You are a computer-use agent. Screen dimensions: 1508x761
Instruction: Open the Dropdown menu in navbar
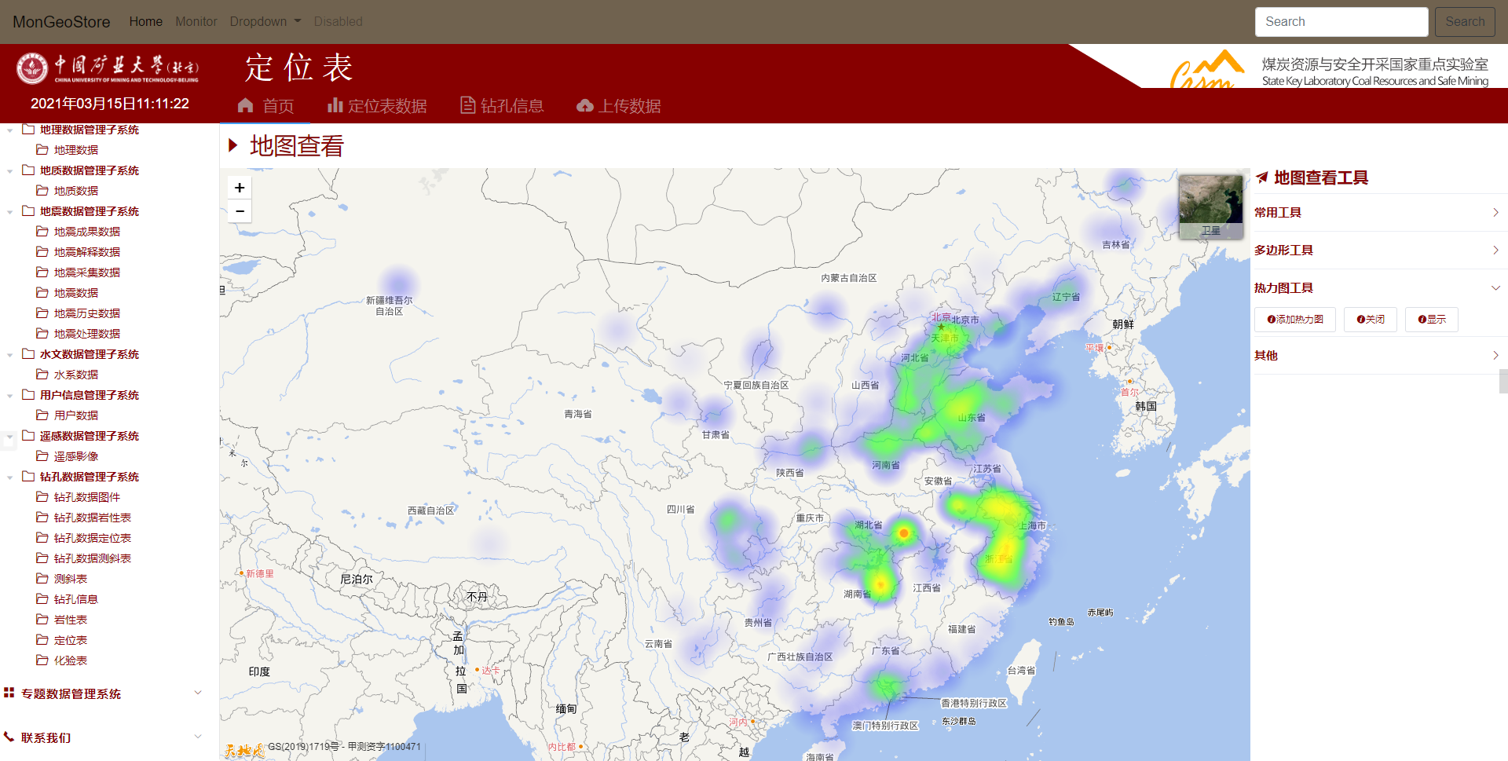tap(265, 22)
